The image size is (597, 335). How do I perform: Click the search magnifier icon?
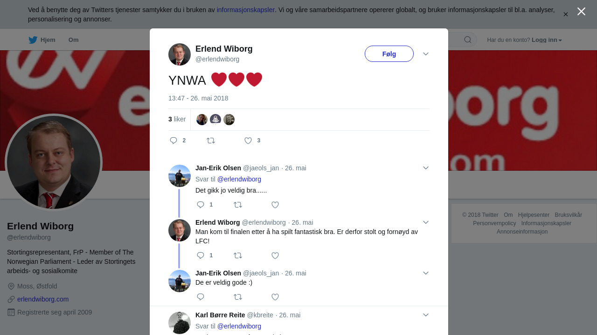468,40
